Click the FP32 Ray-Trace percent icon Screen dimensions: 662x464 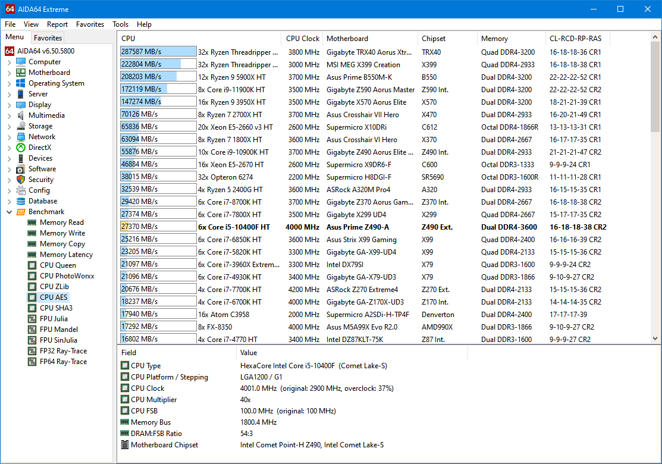pyautogui.click(x=32, y=351)
